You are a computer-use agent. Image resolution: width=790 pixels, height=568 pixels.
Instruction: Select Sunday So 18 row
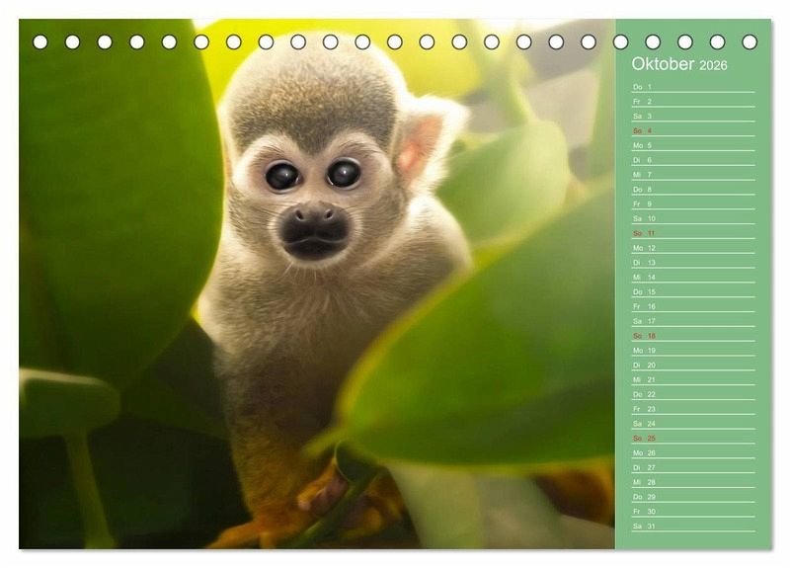click(x=692, y=336)
